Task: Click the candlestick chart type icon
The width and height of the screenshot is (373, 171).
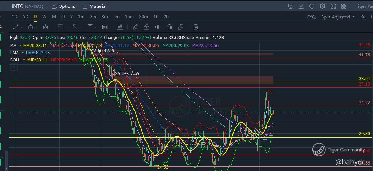Action: [120, 27]
